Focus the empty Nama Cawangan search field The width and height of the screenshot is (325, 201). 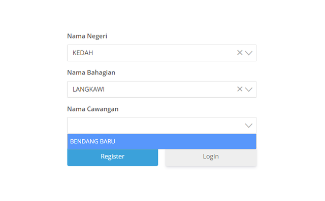156,126
